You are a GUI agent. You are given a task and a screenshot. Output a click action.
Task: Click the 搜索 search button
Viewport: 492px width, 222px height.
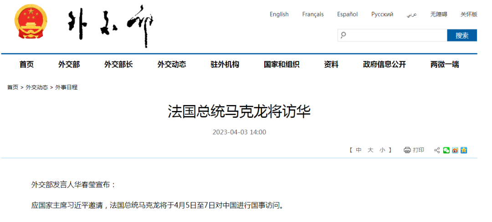(x=462, y=35)
